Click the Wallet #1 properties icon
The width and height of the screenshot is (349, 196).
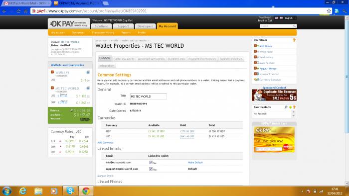coord(88,72)
